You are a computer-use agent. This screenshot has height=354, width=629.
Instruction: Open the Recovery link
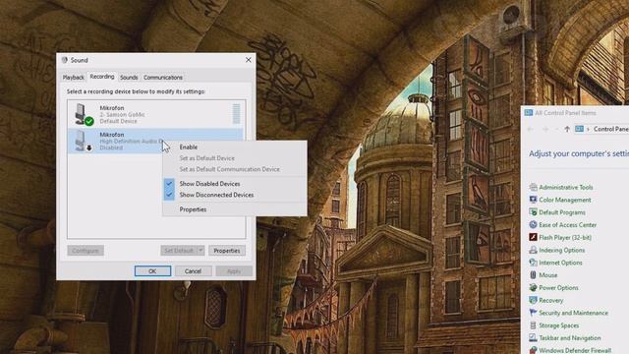pos(550,300)
